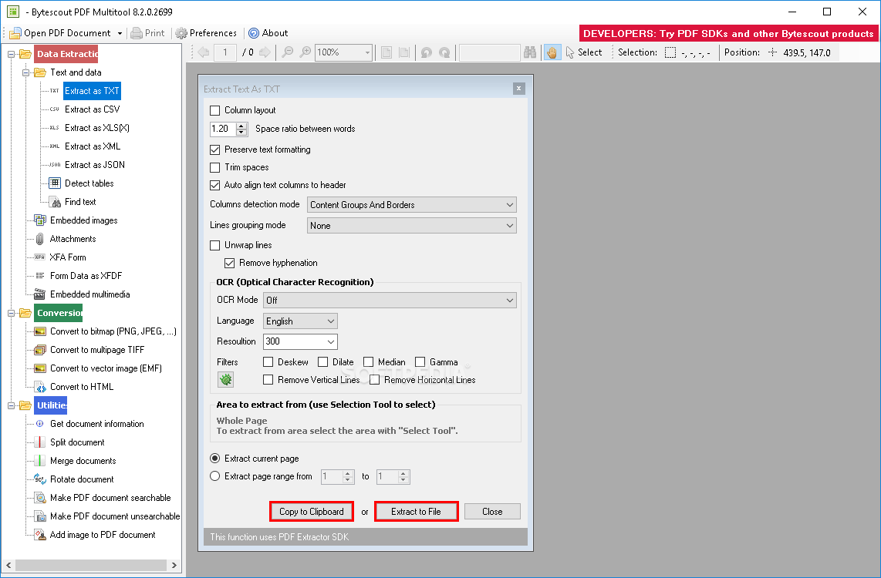Viewport: 881px width, 578px height.
Task: Click the Find text binoculars icon
Action: 55,202
